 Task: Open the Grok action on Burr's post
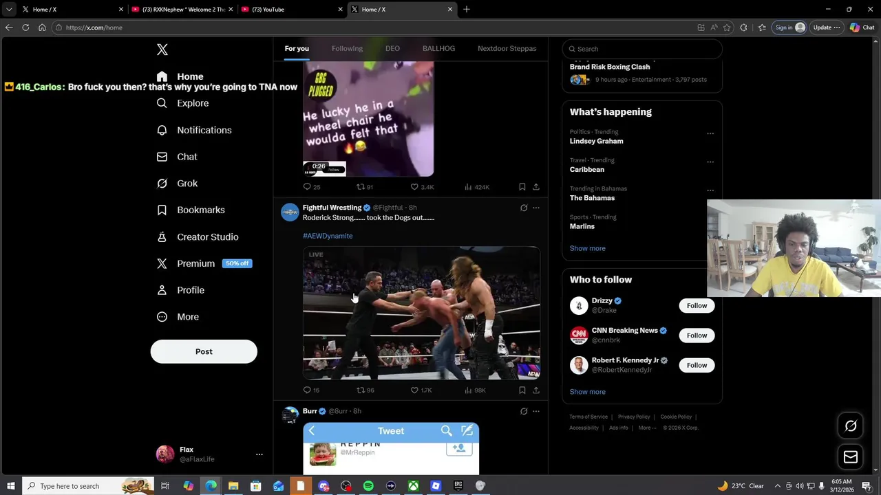524,411
